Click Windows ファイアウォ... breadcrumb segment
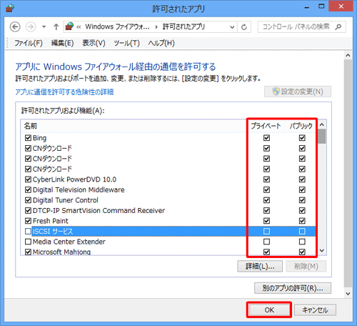The image size is (357, 326). [117, 26]
